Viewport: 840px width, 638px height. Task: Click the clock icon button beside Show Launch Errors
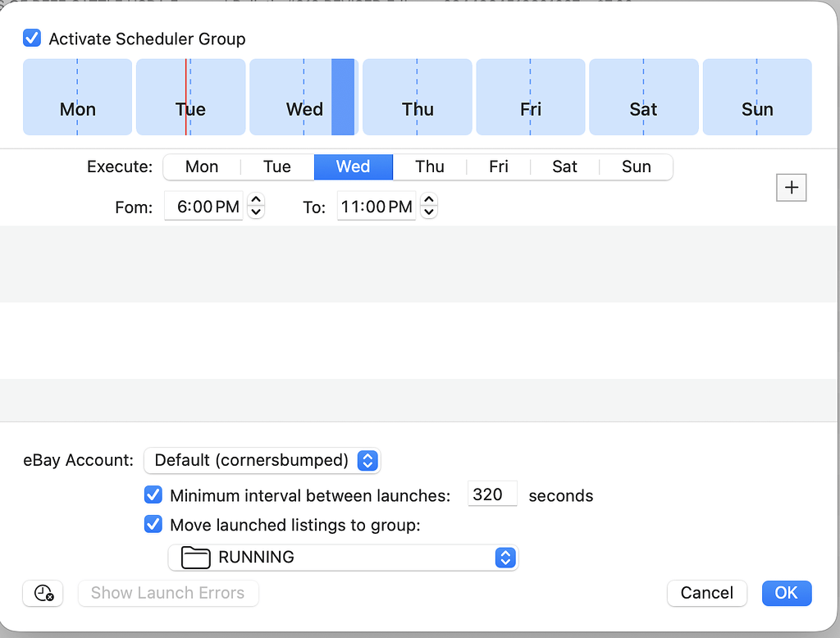[43, 593]
